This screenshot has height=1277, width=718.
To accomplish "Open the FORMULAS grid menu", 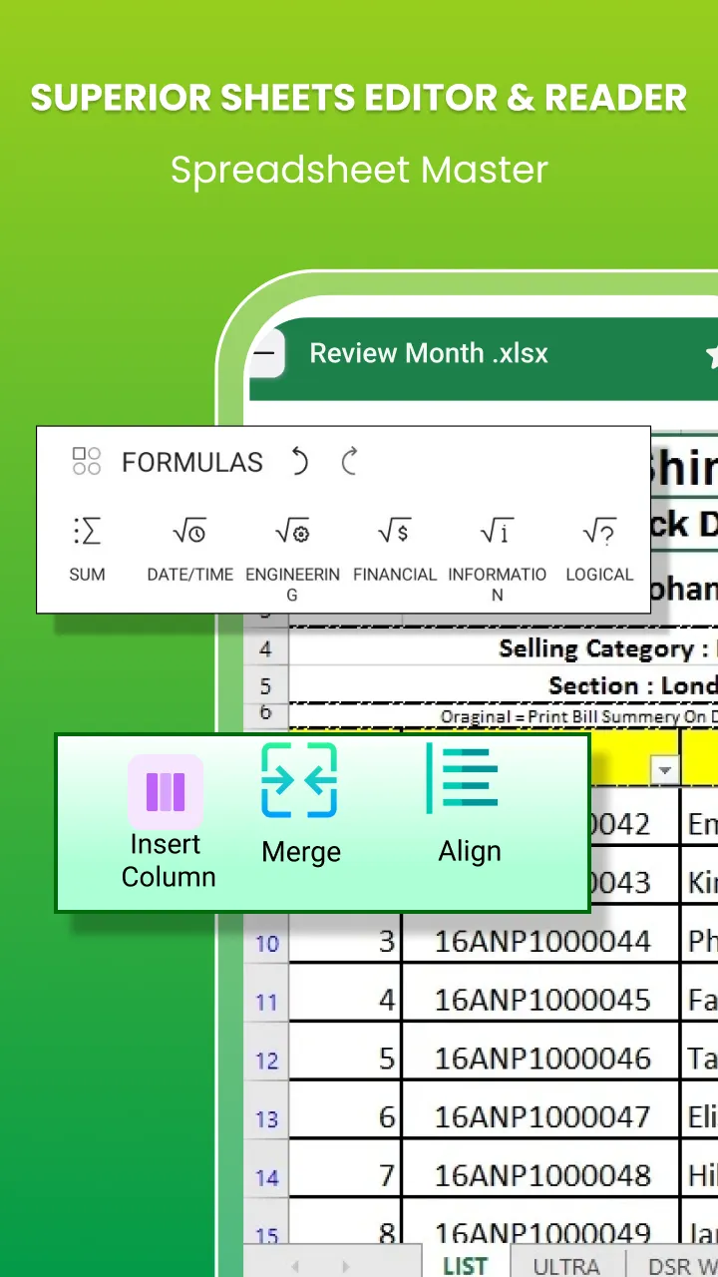I will [x=87, y=461].
